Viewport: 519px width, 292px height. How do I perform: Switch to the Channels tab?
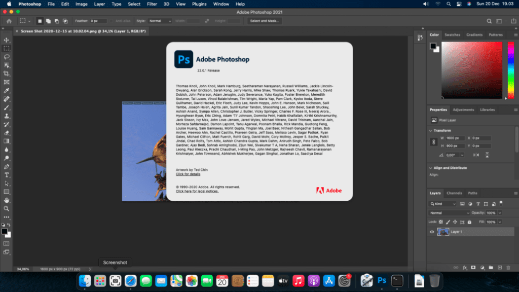pos(454,193)
